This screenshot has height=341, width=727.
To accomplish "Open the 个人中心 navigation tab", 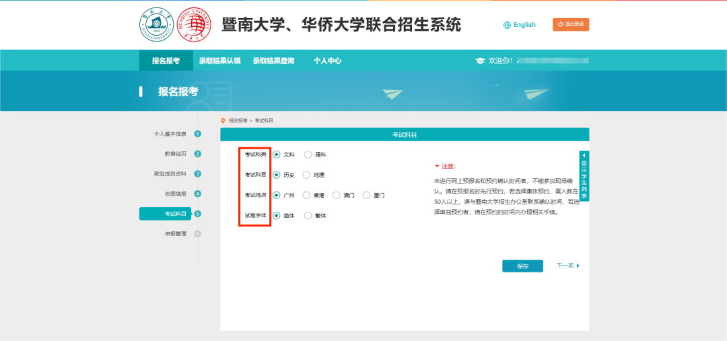I will pos(327,61).
